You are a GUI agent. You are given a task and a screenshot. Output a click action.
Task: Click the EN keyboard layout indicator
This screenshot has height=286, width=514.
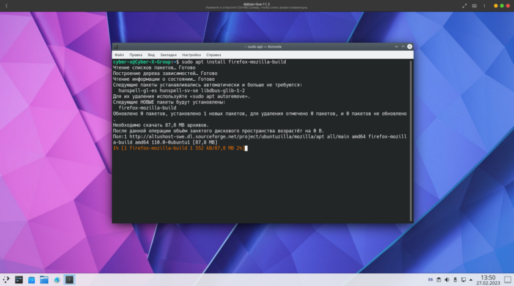click(x=430, y=280)
